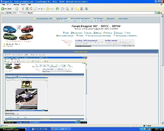Click the Aide link text
This screenshot has height=131, width=164.
click(67, 33)
